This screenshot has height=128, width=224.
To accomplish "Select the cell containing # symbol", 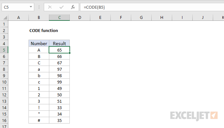I will (39, 120).
